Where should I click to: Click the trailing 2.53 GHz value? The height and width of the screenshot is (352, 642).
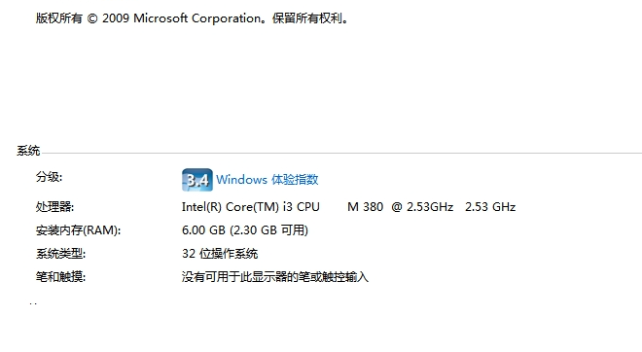490,207
